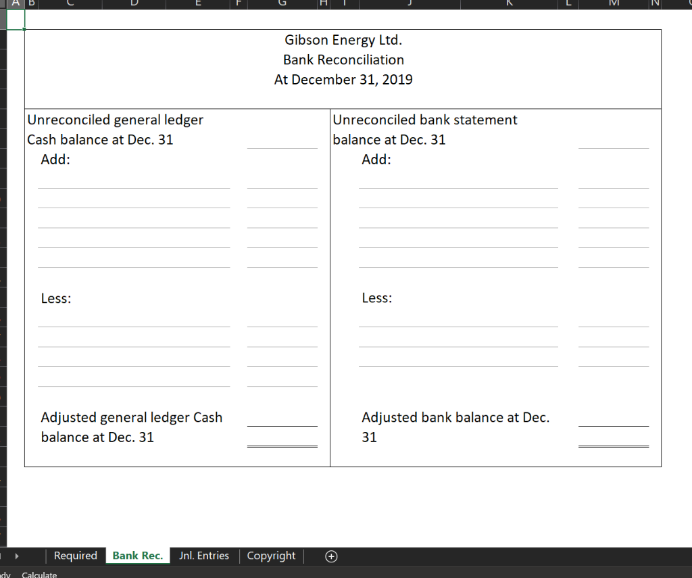
Task: Select column C header
Action: point(70,3)
